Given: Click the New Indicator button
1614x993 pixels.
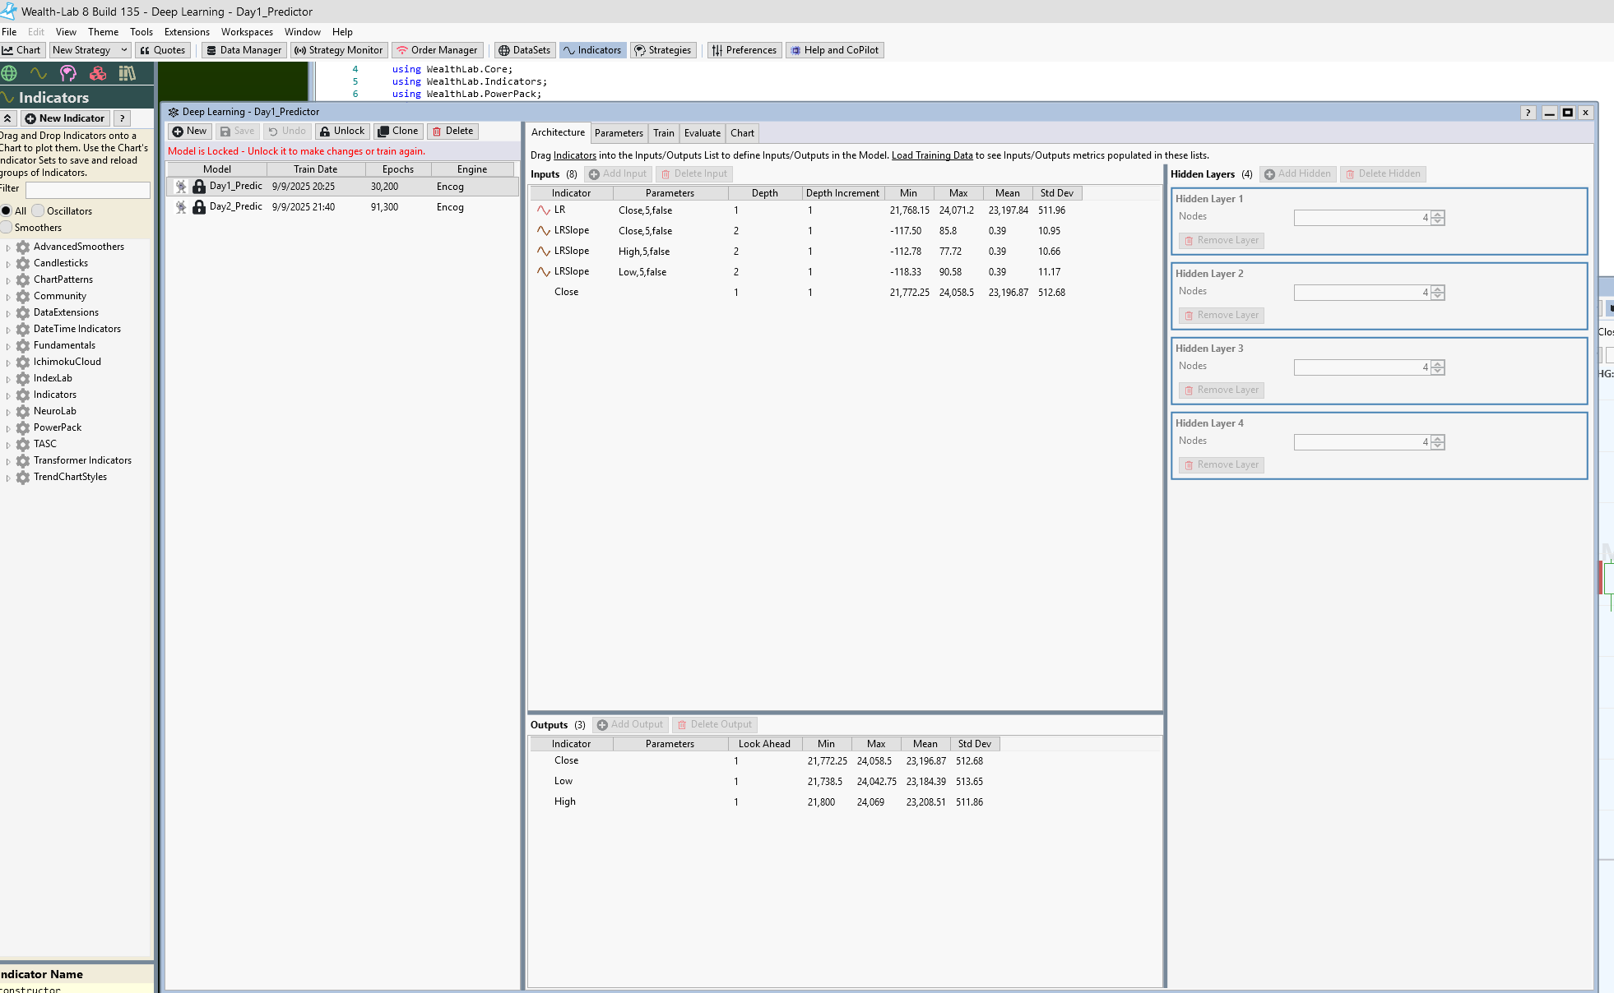Looking at the screenshot, I should click(x=65, y=118).
